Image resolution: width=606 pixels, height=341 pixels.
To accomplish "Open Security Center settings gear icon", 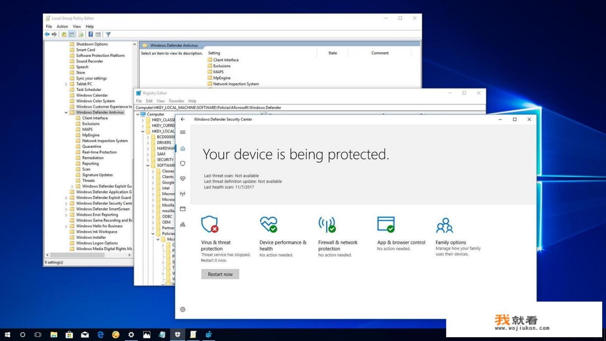I will coord(183,309).
